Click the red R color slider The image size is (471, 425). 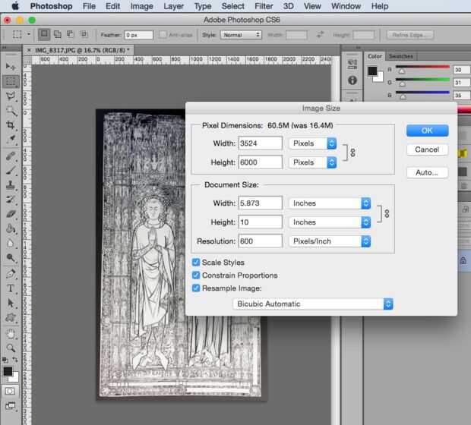coord(422,67)
